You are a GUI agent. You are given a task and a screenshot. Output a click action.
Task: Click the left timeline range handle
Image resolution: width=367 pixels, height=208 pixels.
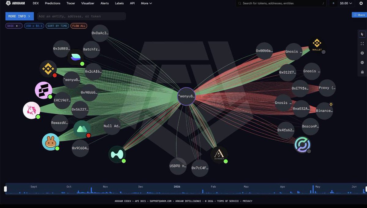(x=5, y=189)
